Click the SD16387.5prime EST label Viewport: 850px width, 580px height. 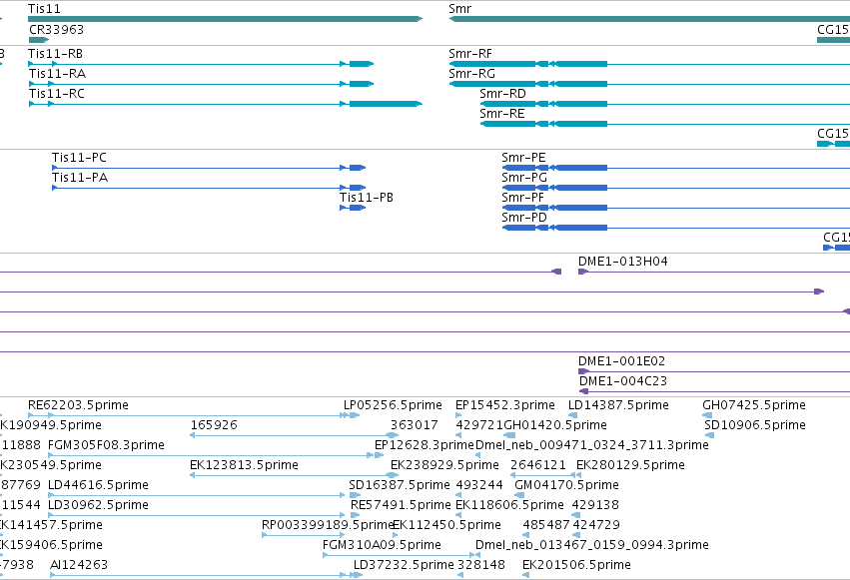[400, 485]
